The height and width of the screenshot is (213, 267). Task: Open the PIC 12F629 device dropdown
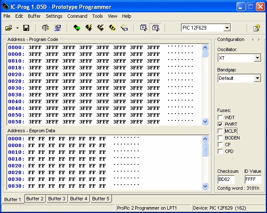click(x=227, y=28)
